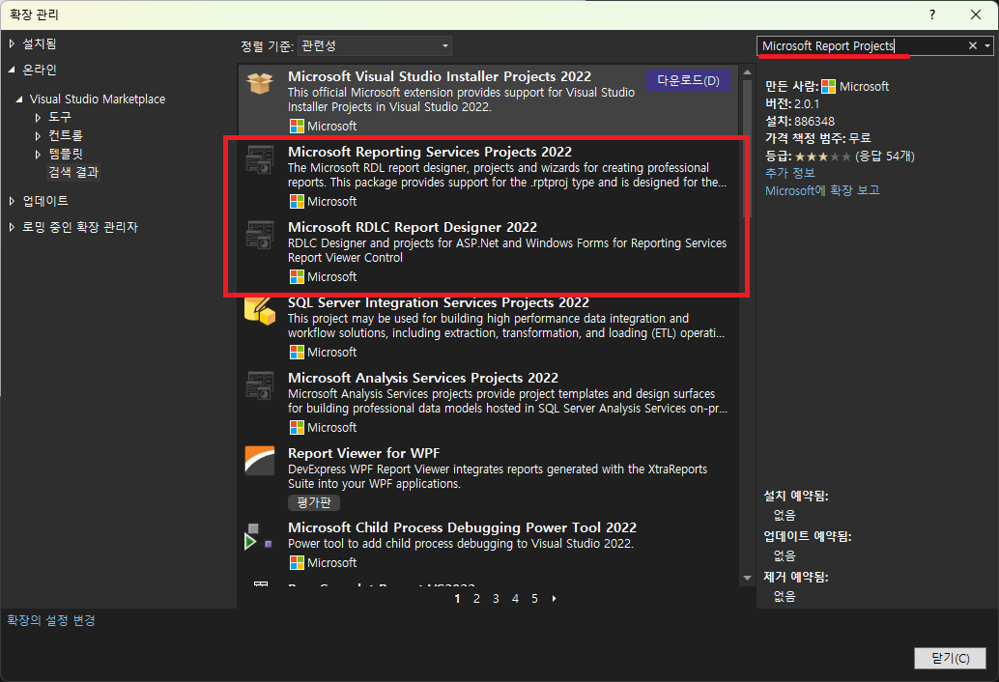Click the Analysis Services Projects 2022 icon
This screenshot has width=999, height=682.
pyautogui.click(x=260, y=385)
